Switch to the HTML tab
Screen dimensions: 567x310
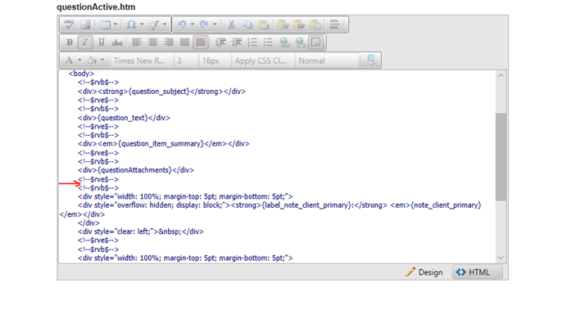pyautogui.click(x=477, y=272)
